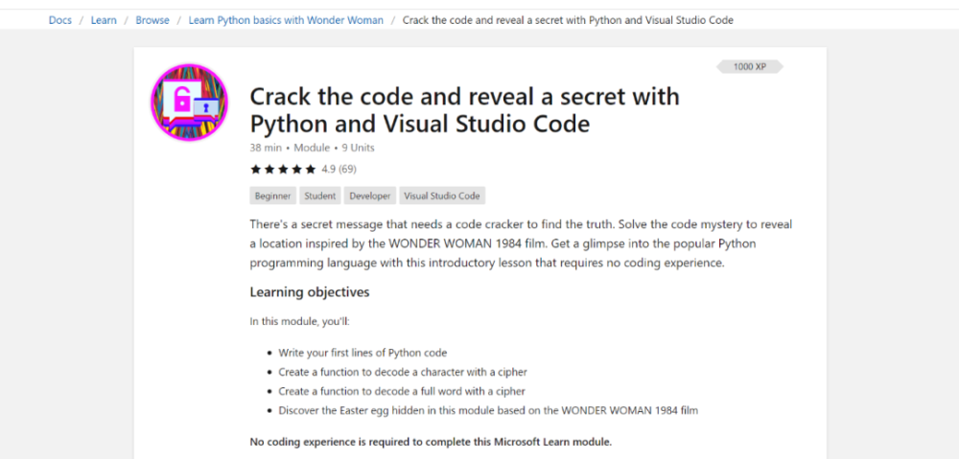This screenshot has width=959, height=459.
Task: Navigate to the Browse breadcrumb
Action: (x=152, y=20)
